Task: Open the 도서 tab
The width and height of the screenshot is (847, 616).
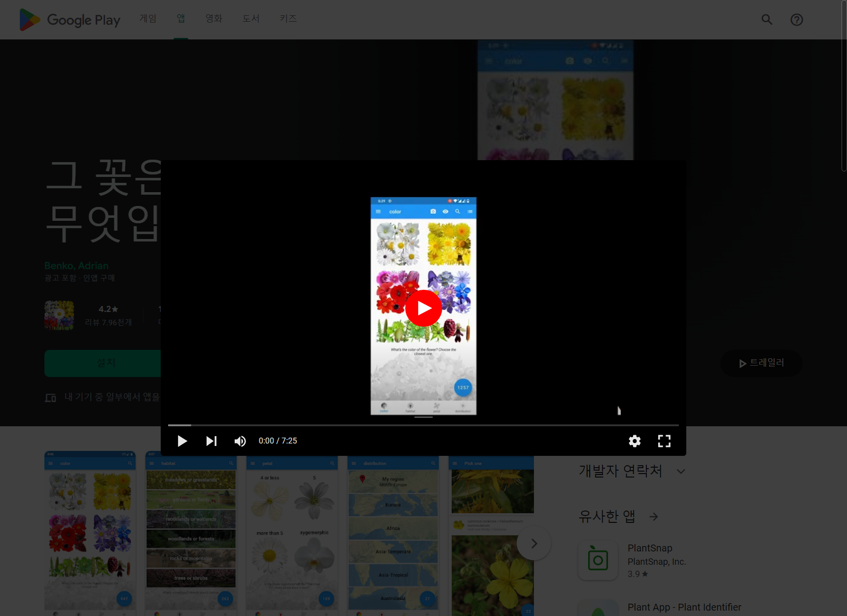Action: pos(251,19)
